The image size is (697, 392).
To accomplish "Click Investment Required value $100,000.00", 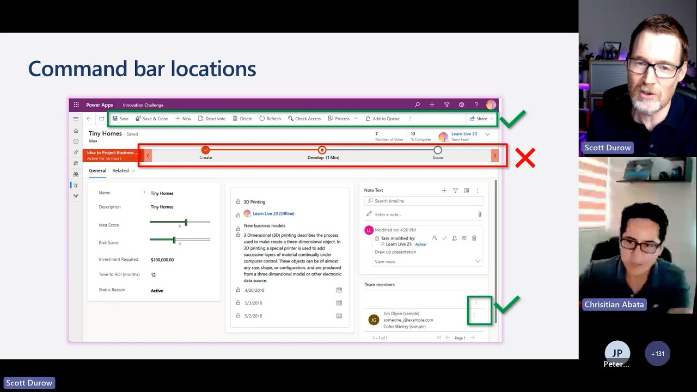I will [162, 260].
